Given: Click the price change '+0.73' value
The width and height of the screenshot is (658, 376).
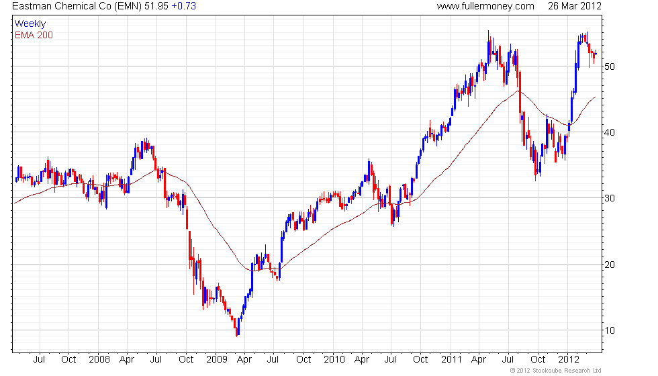Looking at the screenshot, I should click(184, 6).
